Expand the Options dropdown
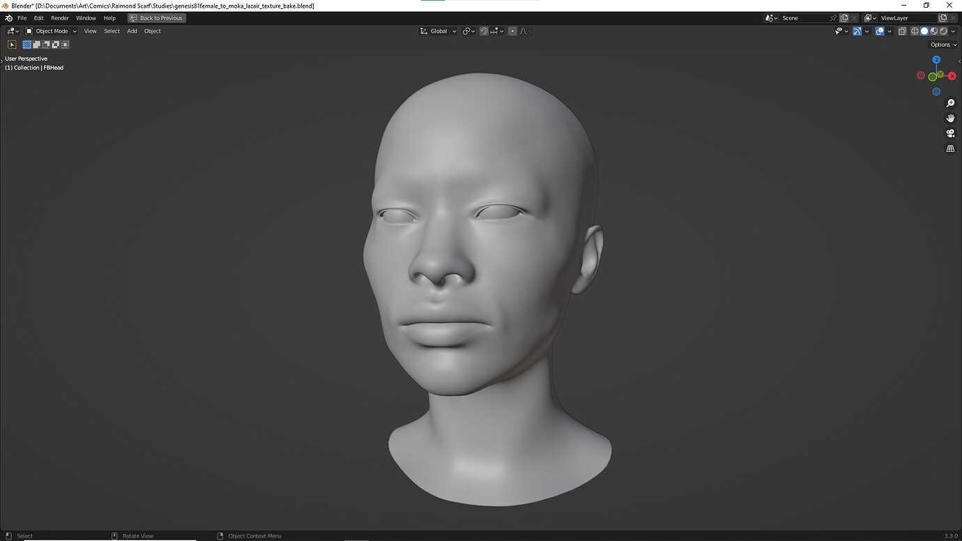The image size is (962, 541). pyautogui.click(x=942, y=44)
